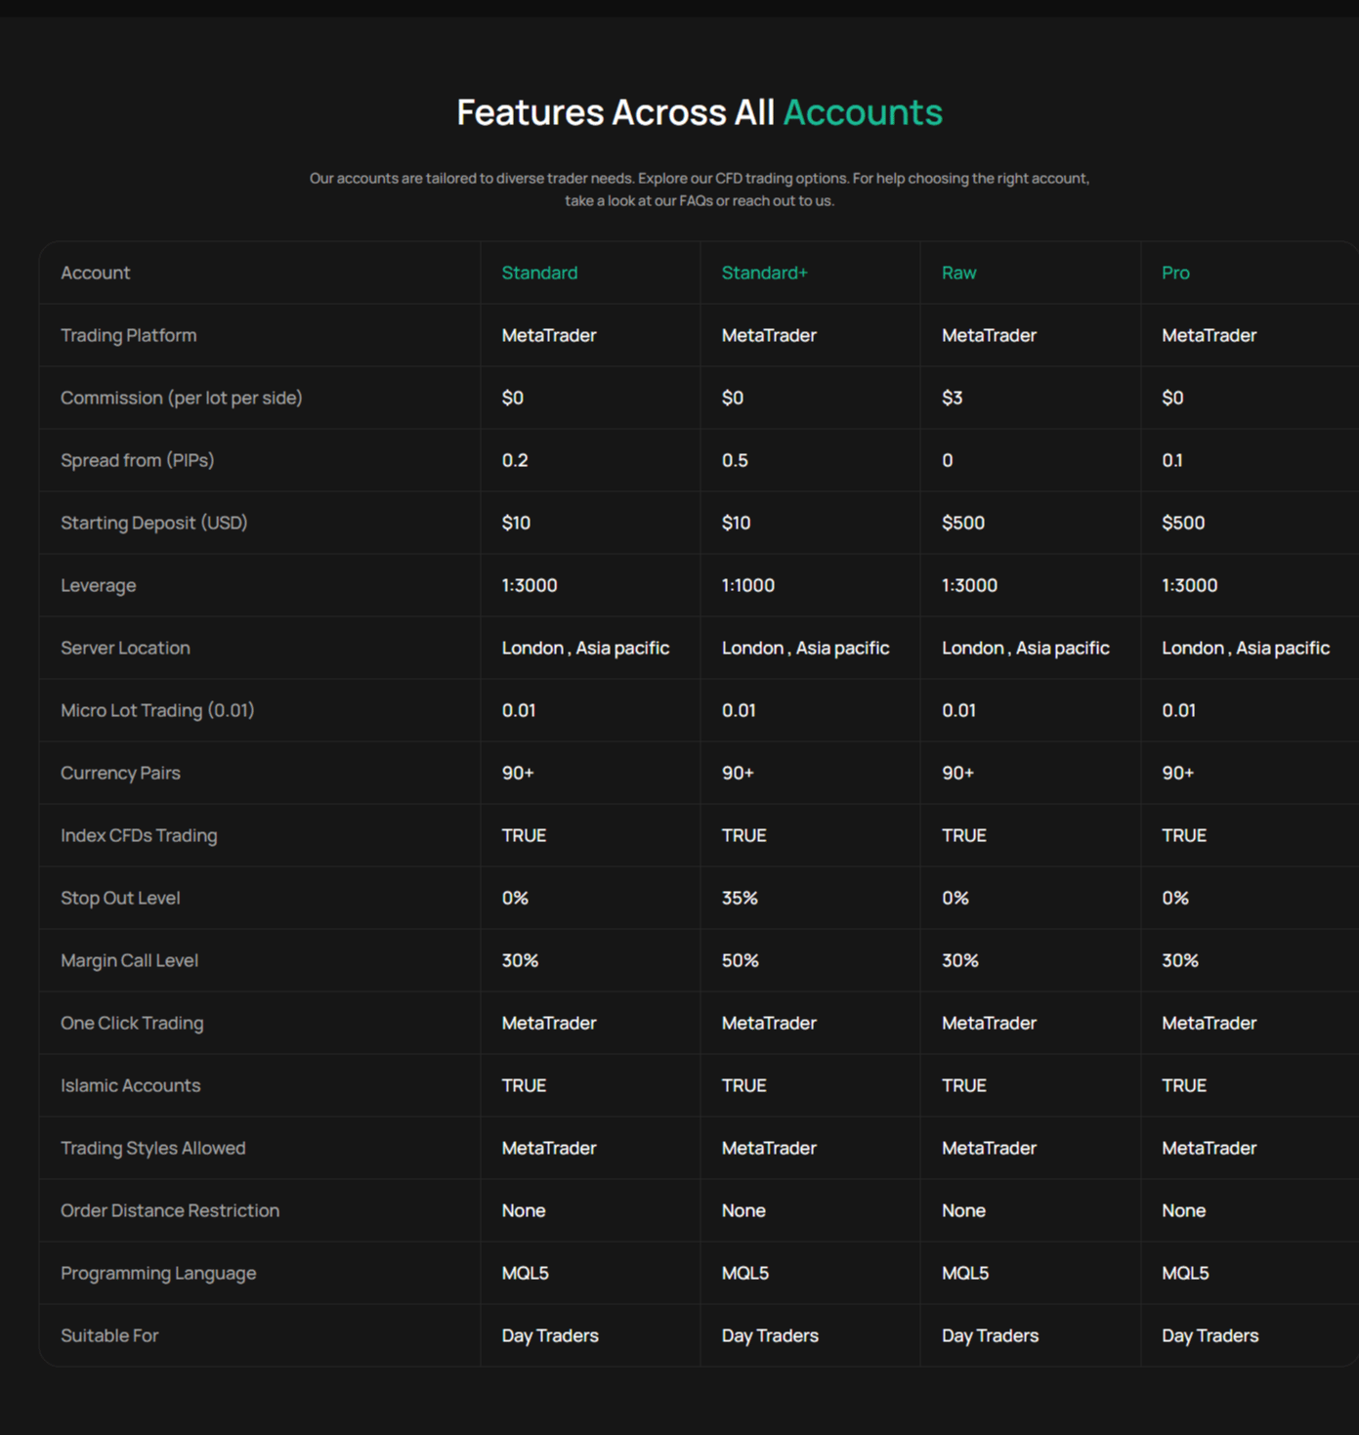Screen dimensions: 1359x1435
Task: Click the Features Across All Accounts heading
Action: coord(700,112)
